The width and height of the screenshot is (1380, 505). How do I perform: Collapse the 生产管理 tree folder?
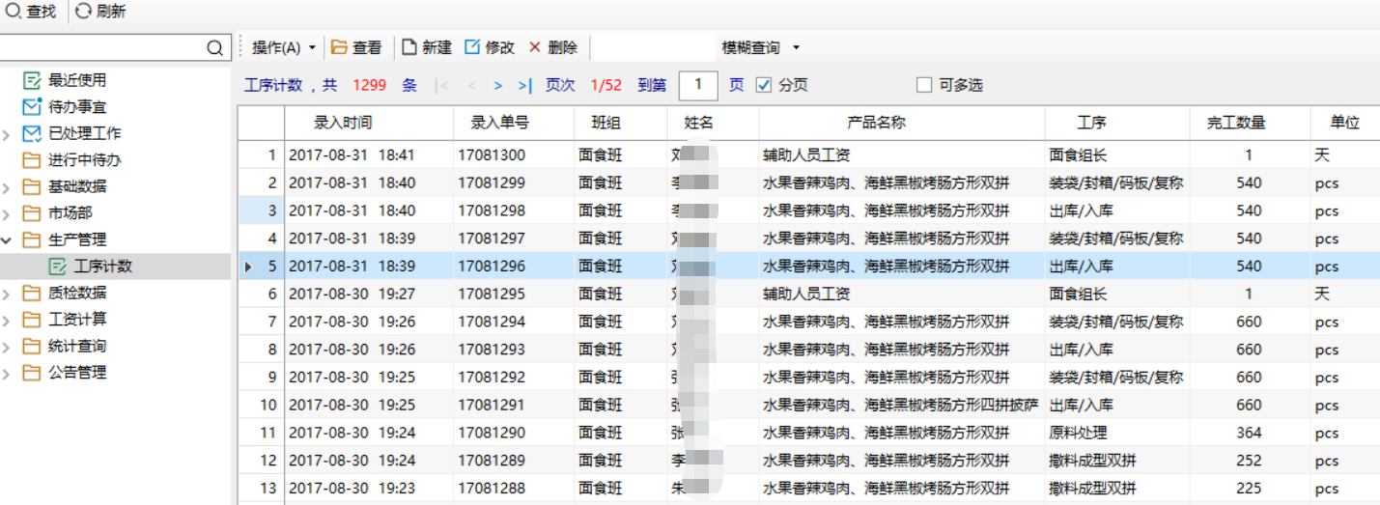[x=8, y=239]
